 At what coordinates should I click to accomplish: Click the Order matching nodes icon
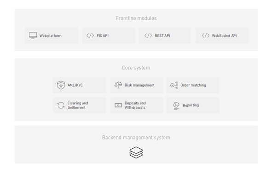coord(174,85)
